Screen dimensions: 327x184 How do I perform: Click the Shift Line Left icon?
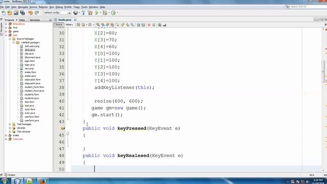point(138,25)
